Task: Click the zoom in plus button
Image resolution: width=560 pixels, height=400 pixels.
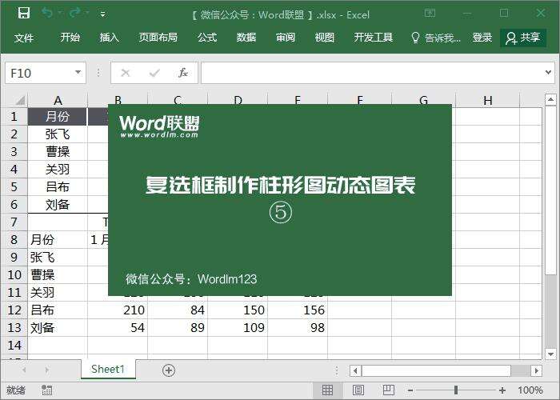Action: click(x=502, y=390)
